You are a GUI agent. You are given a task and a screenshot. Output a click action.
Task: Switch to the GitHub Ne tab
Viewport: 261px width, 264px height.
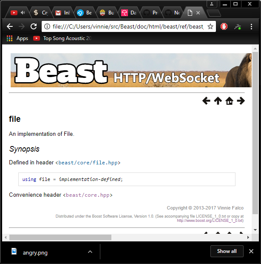tap(173, 13)
